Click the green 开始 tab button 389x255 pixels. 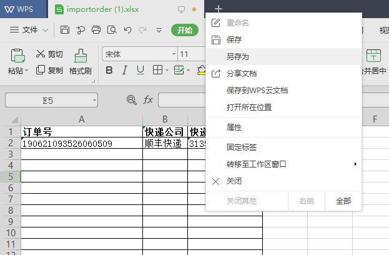(184, 30)
